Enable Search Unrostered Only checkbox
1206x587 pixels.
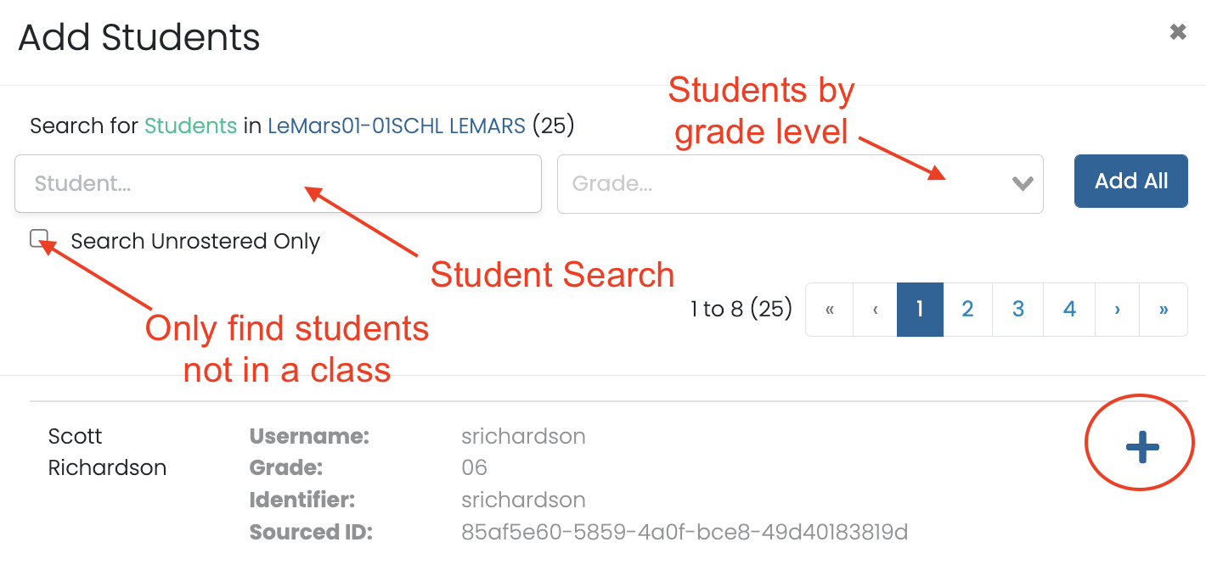pyautogui.click(x=39, y=239)
